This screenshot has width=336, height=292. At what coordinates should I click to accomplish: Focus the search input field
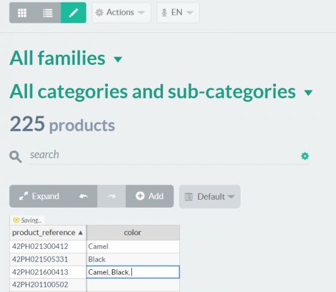click(163, 155)
